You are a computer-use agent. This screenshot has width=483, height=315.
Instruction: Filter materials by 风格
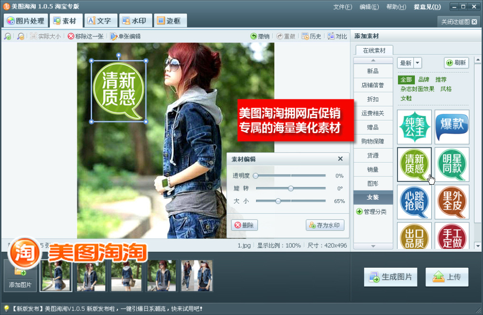(446, 89)
